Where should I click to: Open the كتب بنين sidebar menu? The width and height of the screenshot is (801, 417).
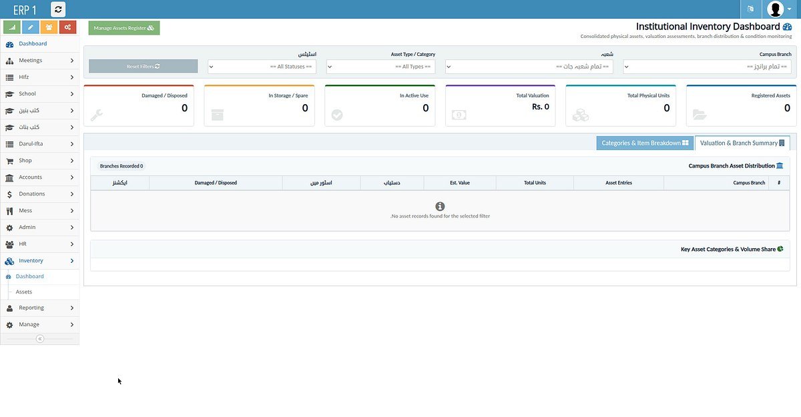(40, 111)
